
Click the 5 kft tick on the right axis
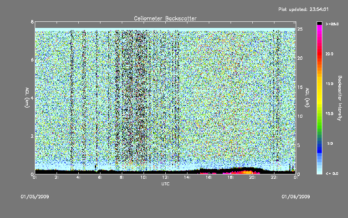pos(299,145)
